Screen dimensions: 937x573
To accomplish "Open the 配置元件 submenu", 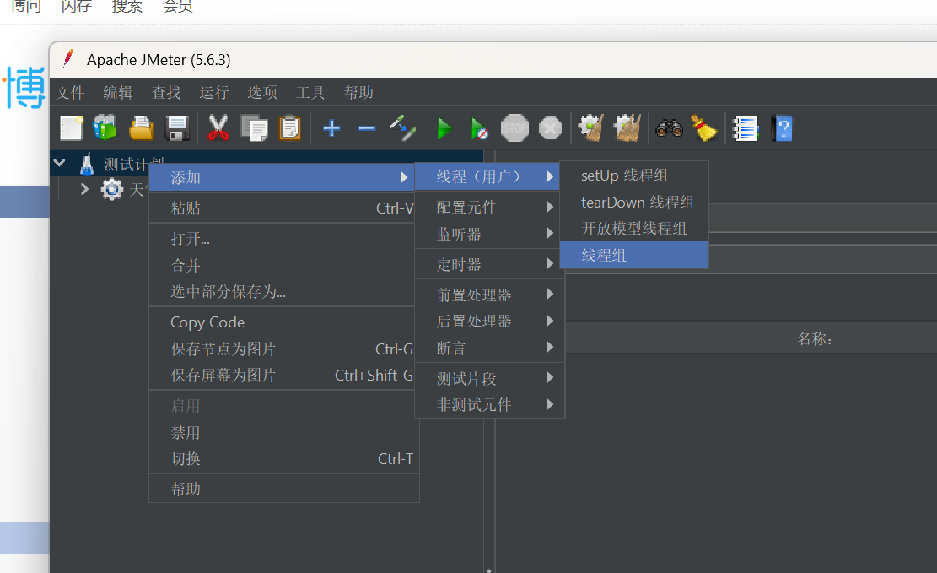I will tap(489, 207).
